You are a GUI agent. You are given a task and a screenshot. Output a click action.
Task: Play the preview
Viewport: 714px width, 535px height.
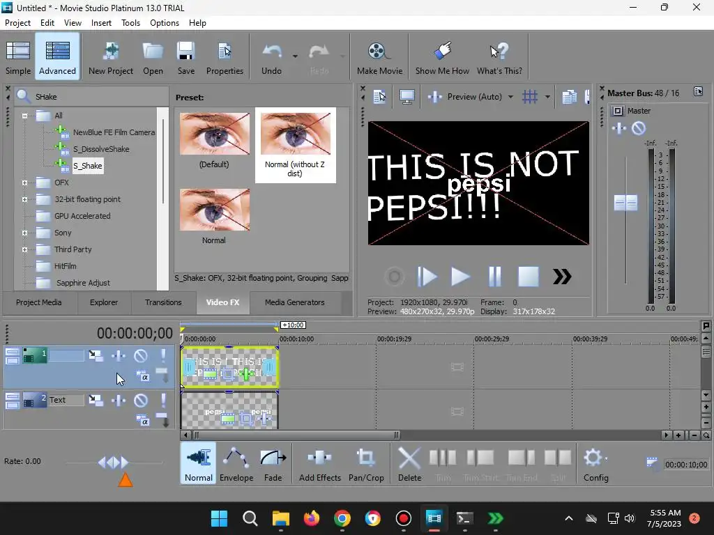click(460, 276)
